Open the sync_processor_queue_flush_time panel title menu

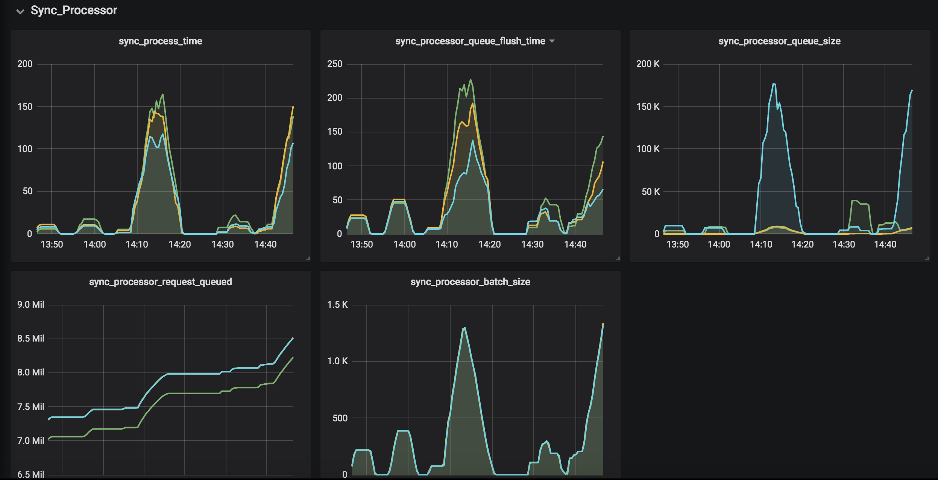click(470, 41)
